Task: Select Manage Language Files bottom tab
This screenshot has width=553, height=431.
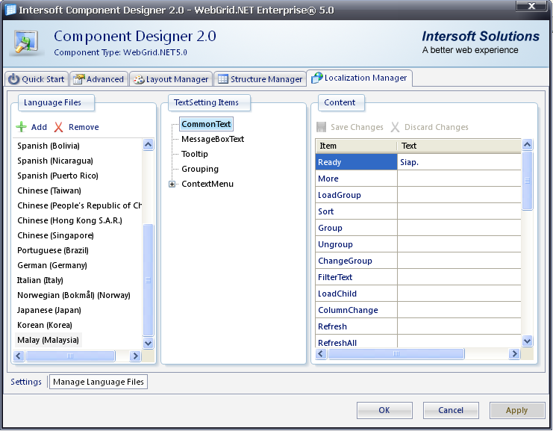Action: click(99, 382)
